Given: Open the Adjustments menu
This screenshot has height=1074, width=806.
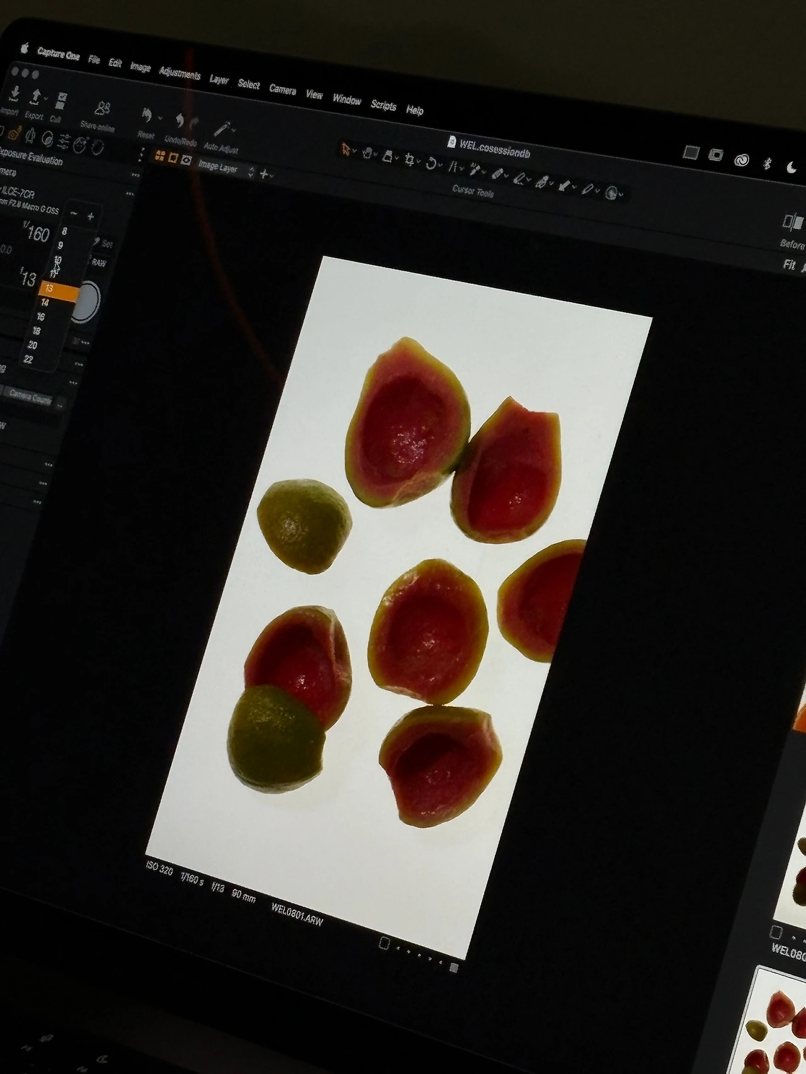Looking at the screenshot, I should [x=179, y=73].
